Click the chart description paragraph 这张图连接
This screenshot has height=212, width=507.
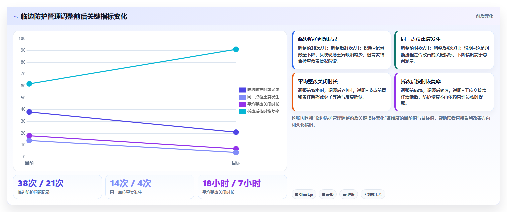click(x=391, y=121)
